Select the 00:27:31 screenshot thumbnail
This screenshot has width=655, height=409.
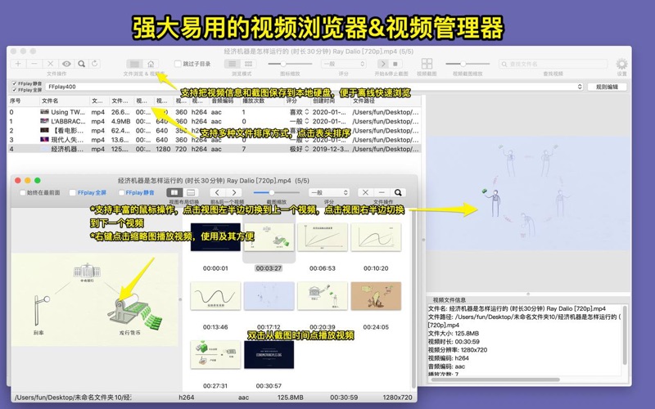coord(215,355)
